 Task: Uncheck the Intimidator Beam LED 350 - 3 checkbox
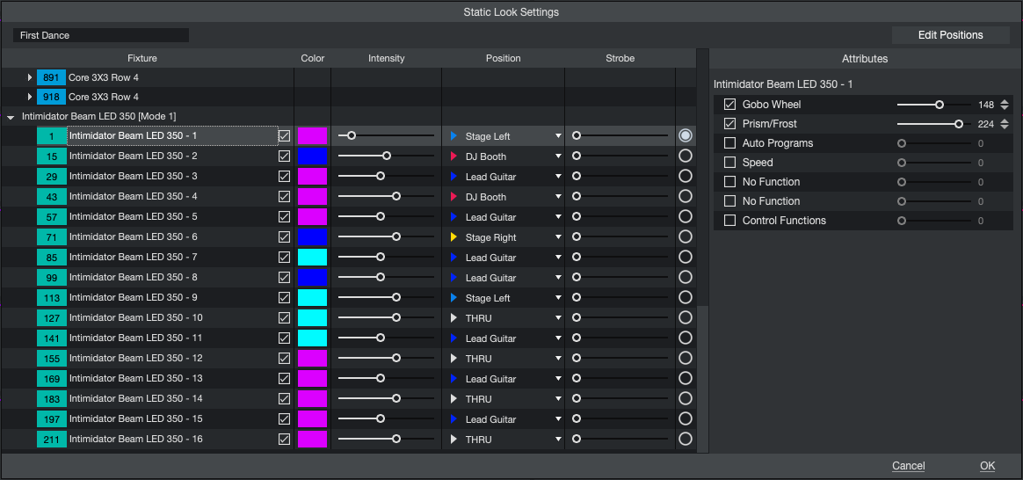click(284, 177)
